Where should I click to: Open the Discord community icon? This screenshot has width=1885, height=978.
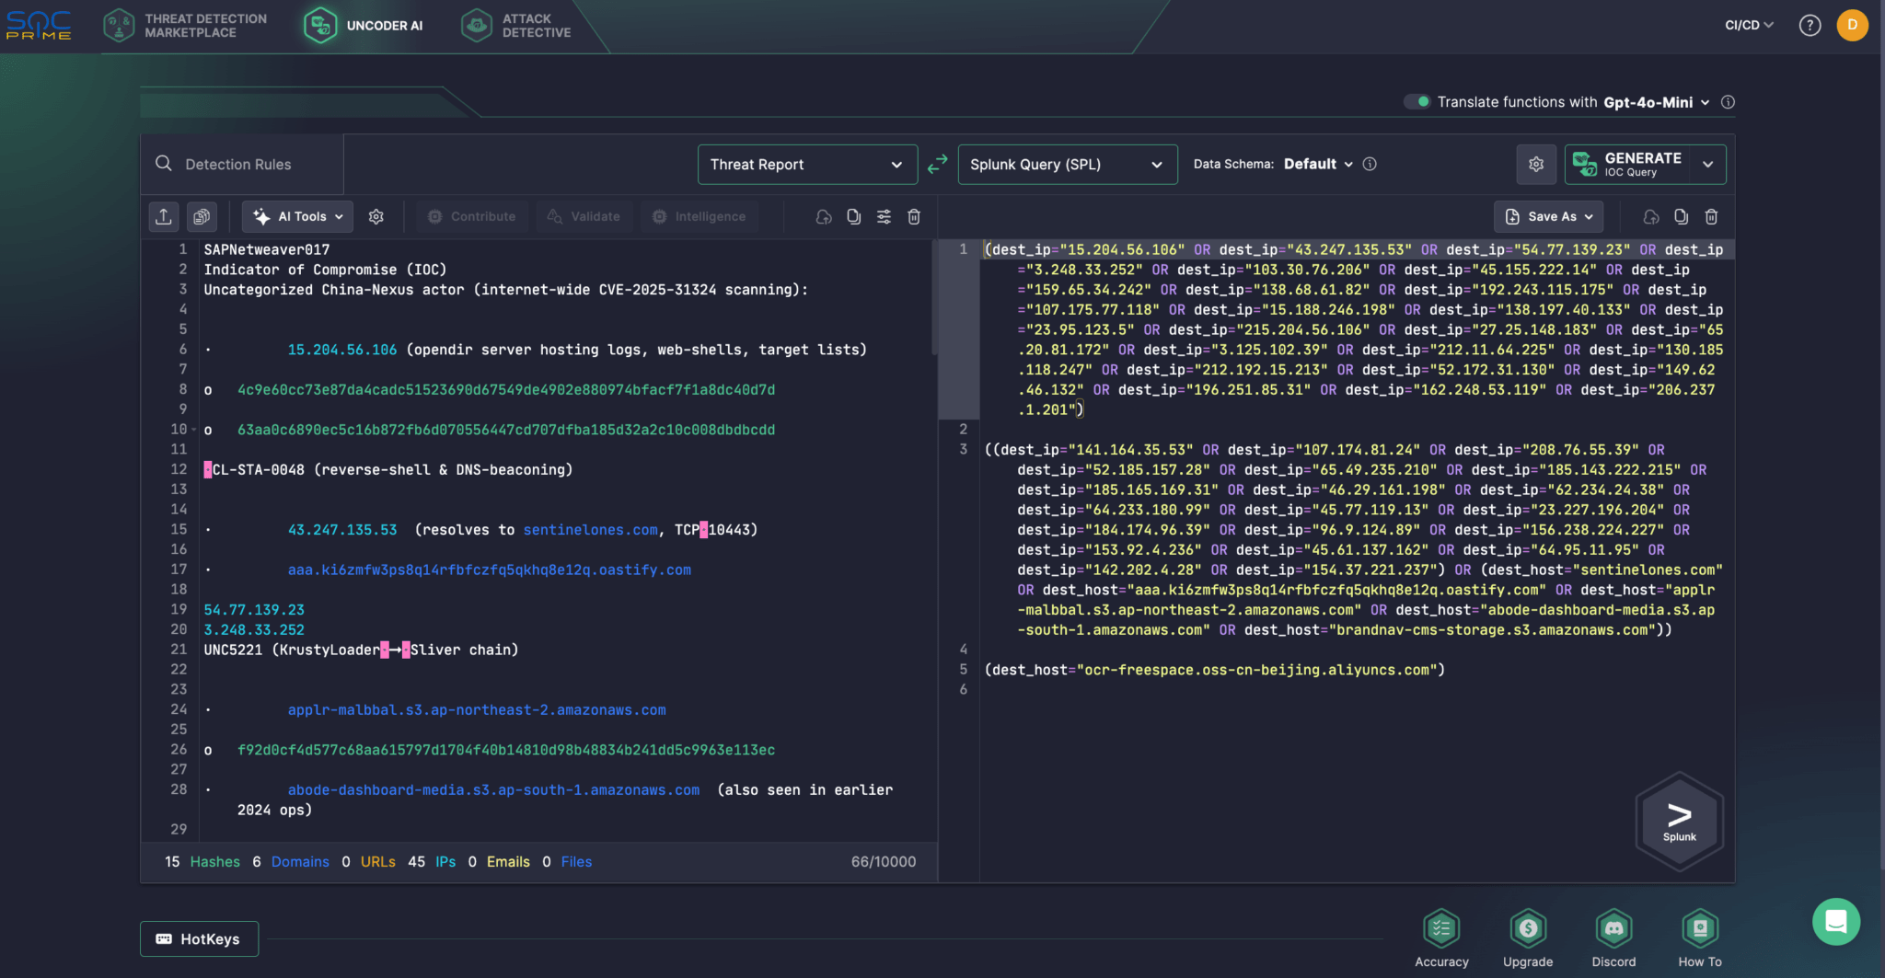click(1613, 929)
